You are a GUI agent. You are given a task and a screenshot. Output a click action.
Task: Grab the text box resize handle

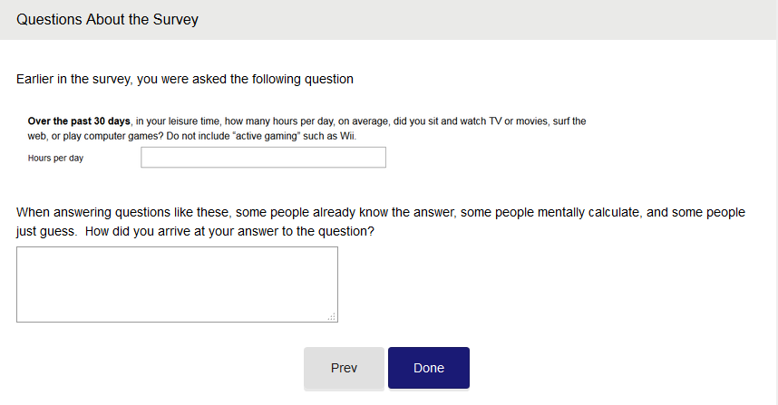click(x=332, y=316)
